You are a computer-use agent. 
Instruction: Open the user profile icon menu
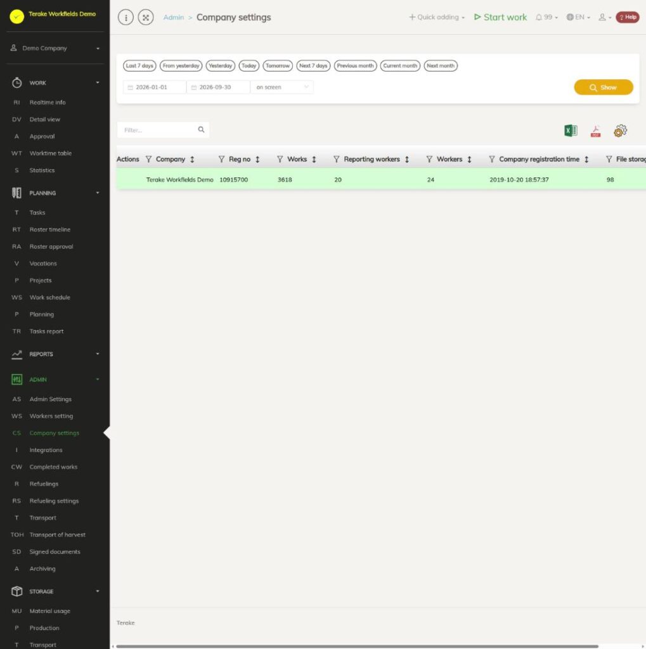605,17
